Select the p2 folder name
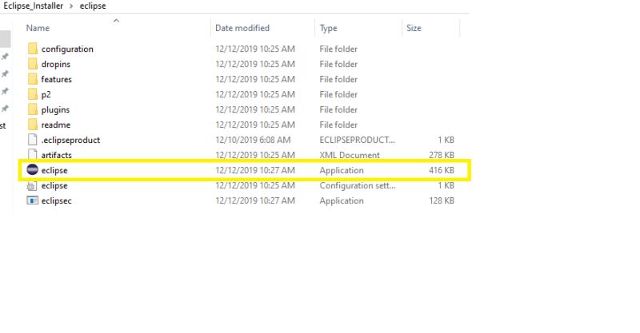This screenshot has height=333, width=640. (46, 94)
